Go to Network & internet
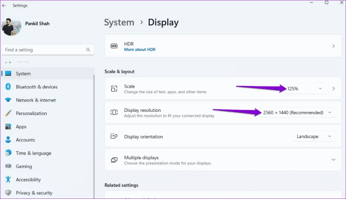 pos(48,100)
